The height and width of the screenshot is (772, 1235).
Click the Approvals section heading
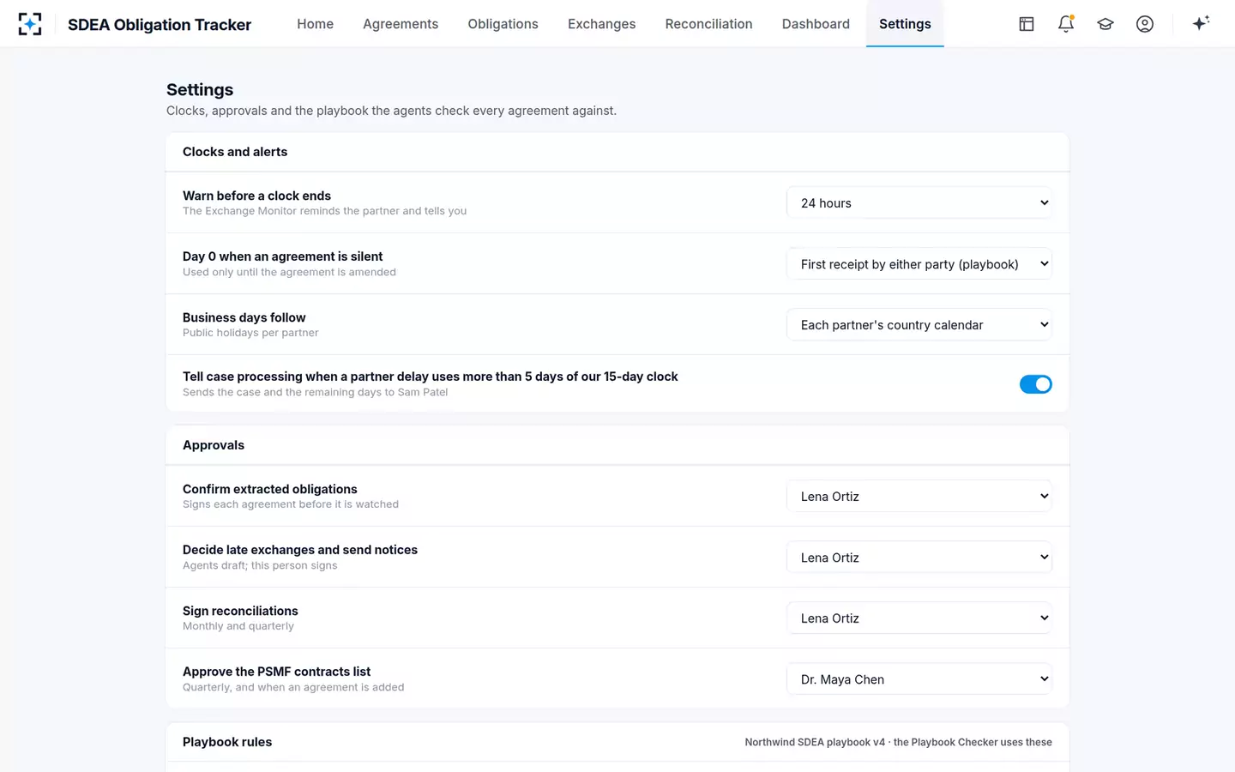tap(214, 445)
